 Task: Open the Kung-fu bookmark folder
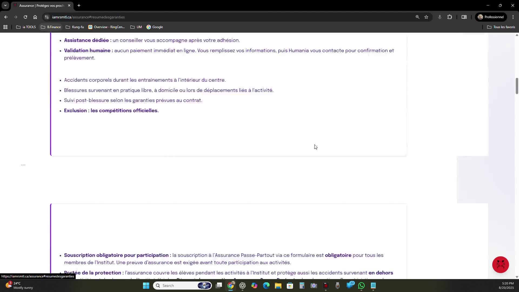tap(75, 27)
